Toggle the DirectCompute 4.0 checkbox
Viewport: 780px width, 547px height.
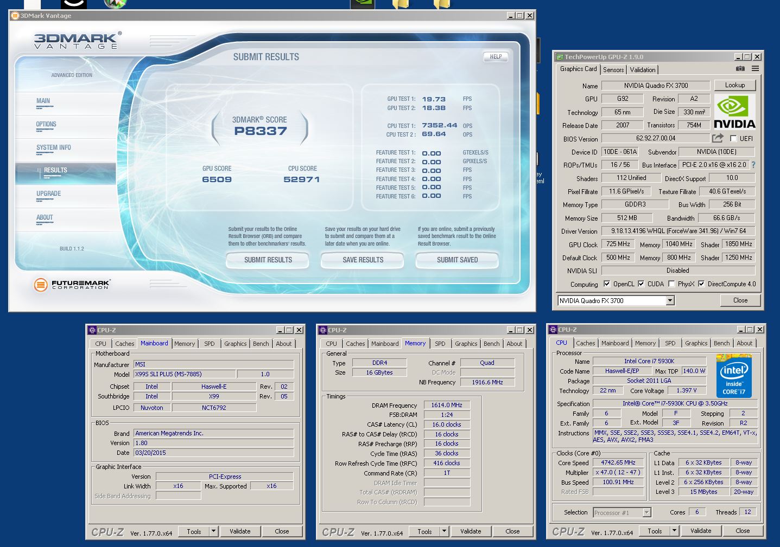click(x=701, y=284)
